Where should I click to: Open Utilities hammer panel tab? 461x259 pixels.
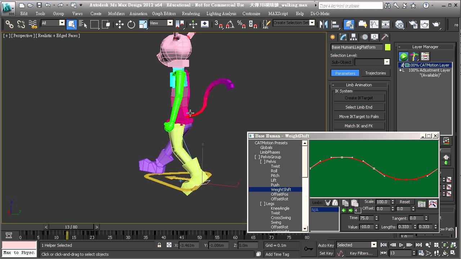tap(385, 37)
